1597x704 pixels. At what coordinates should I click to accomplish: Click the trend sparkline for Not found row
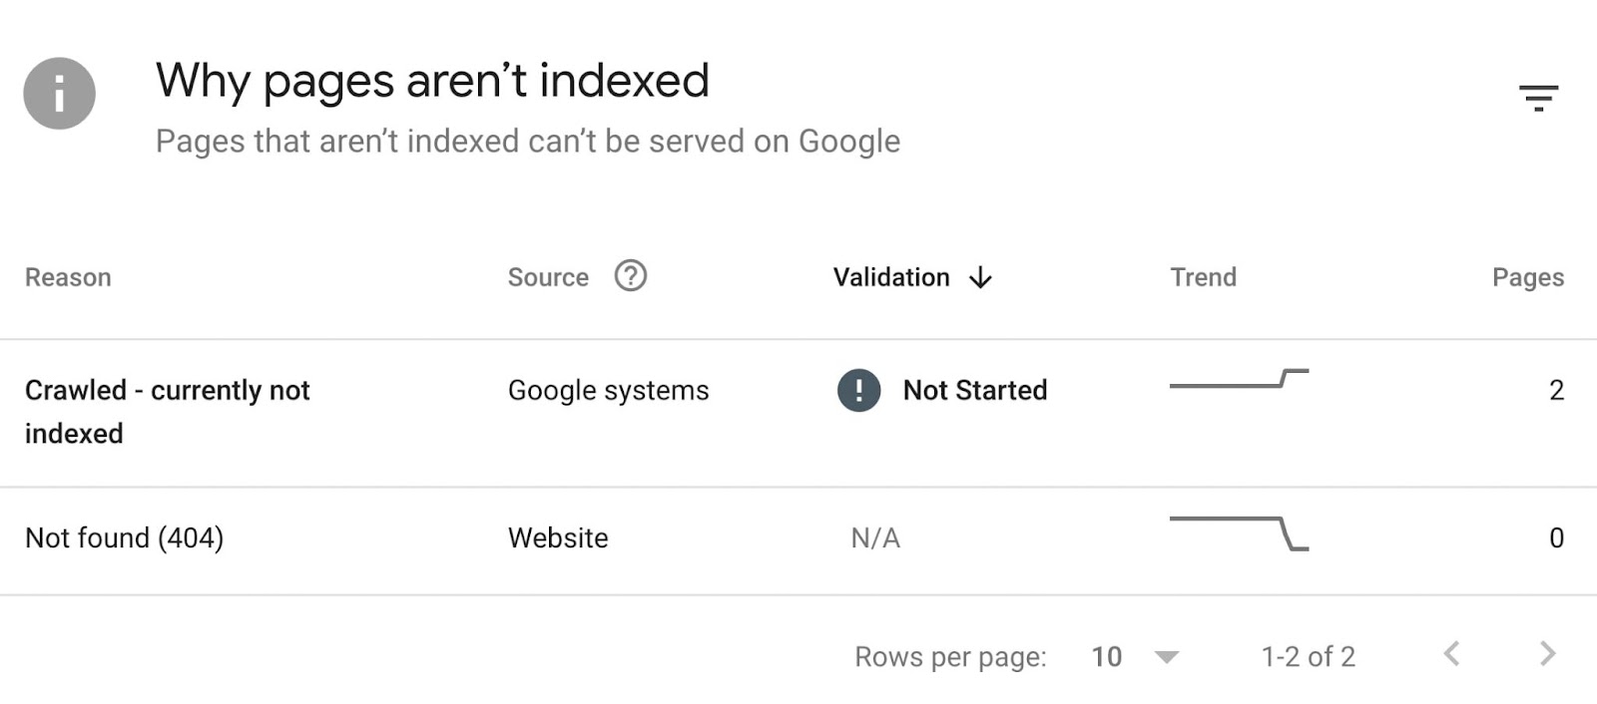point(1240,533)
